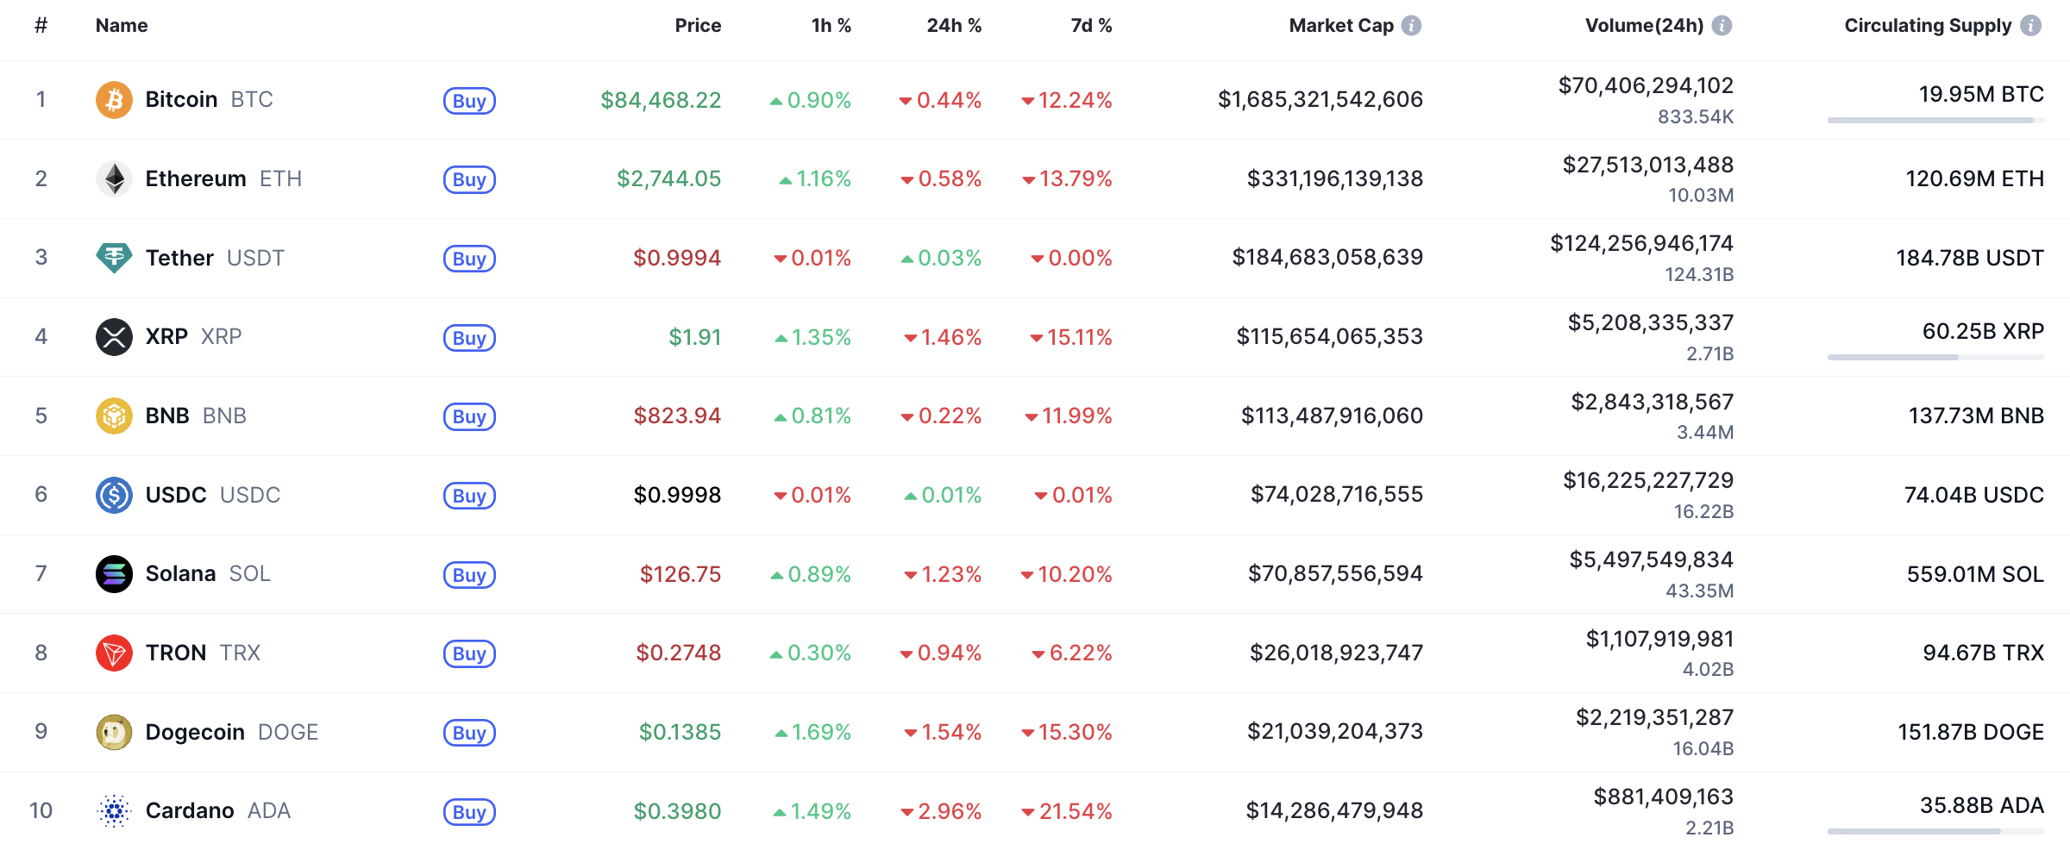Open the Market Cap info icon
The image size is (2070, 850).
point(1411,26)
